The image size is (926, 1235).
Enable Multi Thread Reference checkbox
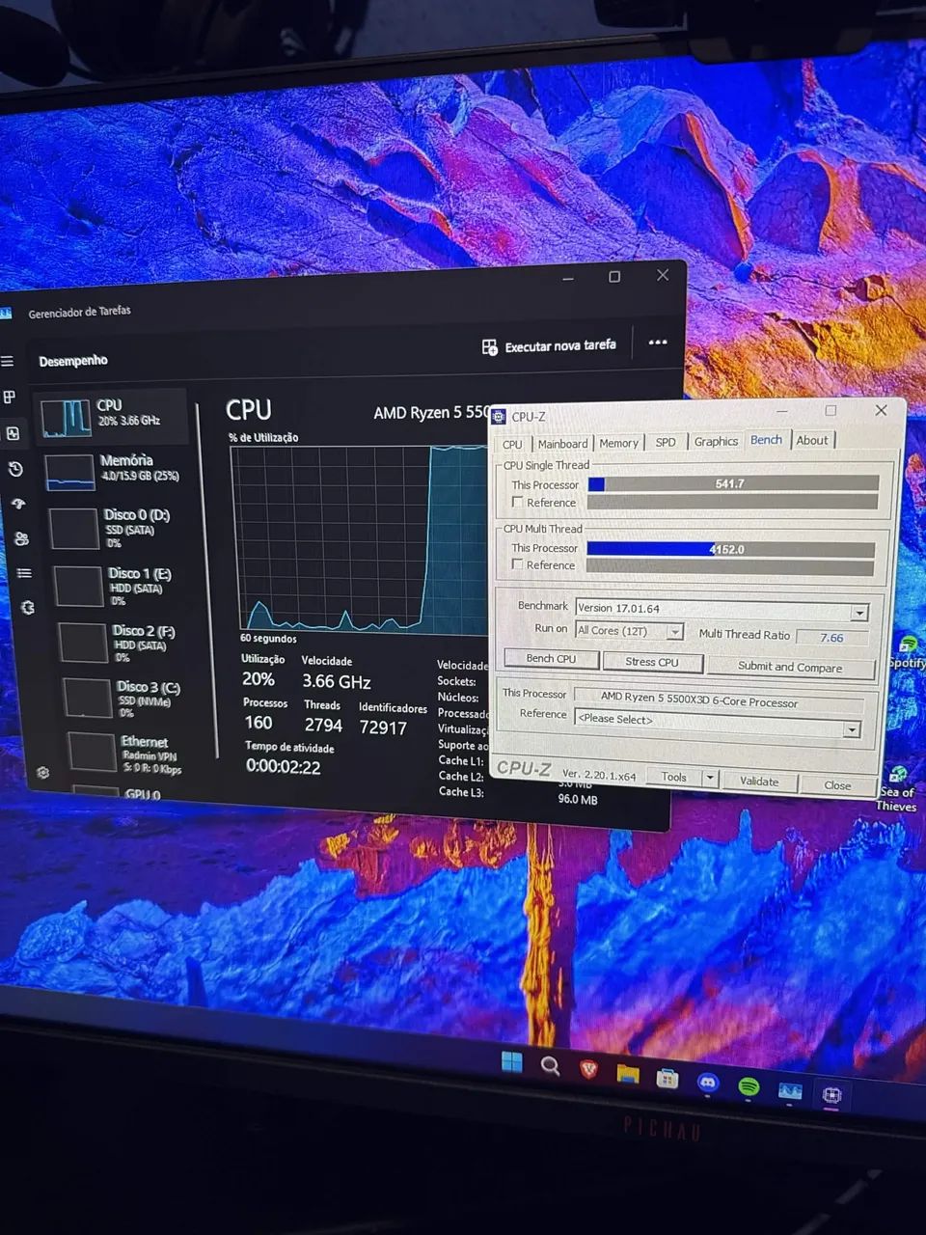(x=518, y=564)
